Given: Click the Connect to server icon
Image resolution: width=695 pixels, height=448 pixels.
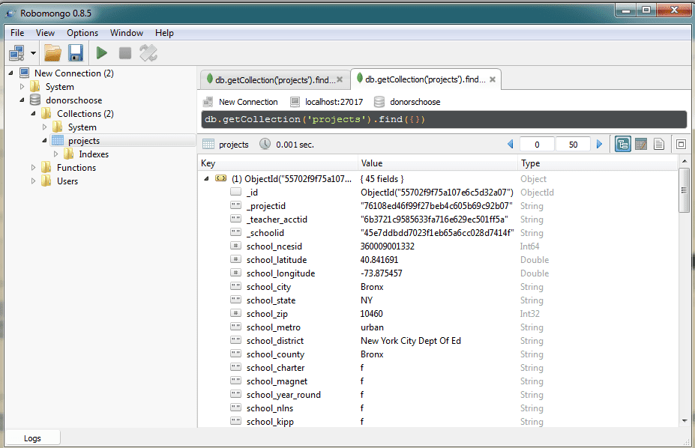Looking at the screenshot, I should (x=16, y=54).
